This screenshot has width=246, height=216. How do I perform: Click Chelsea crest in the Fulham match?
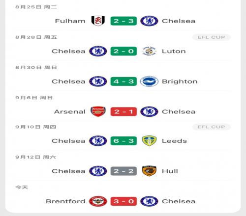(149, 21)
